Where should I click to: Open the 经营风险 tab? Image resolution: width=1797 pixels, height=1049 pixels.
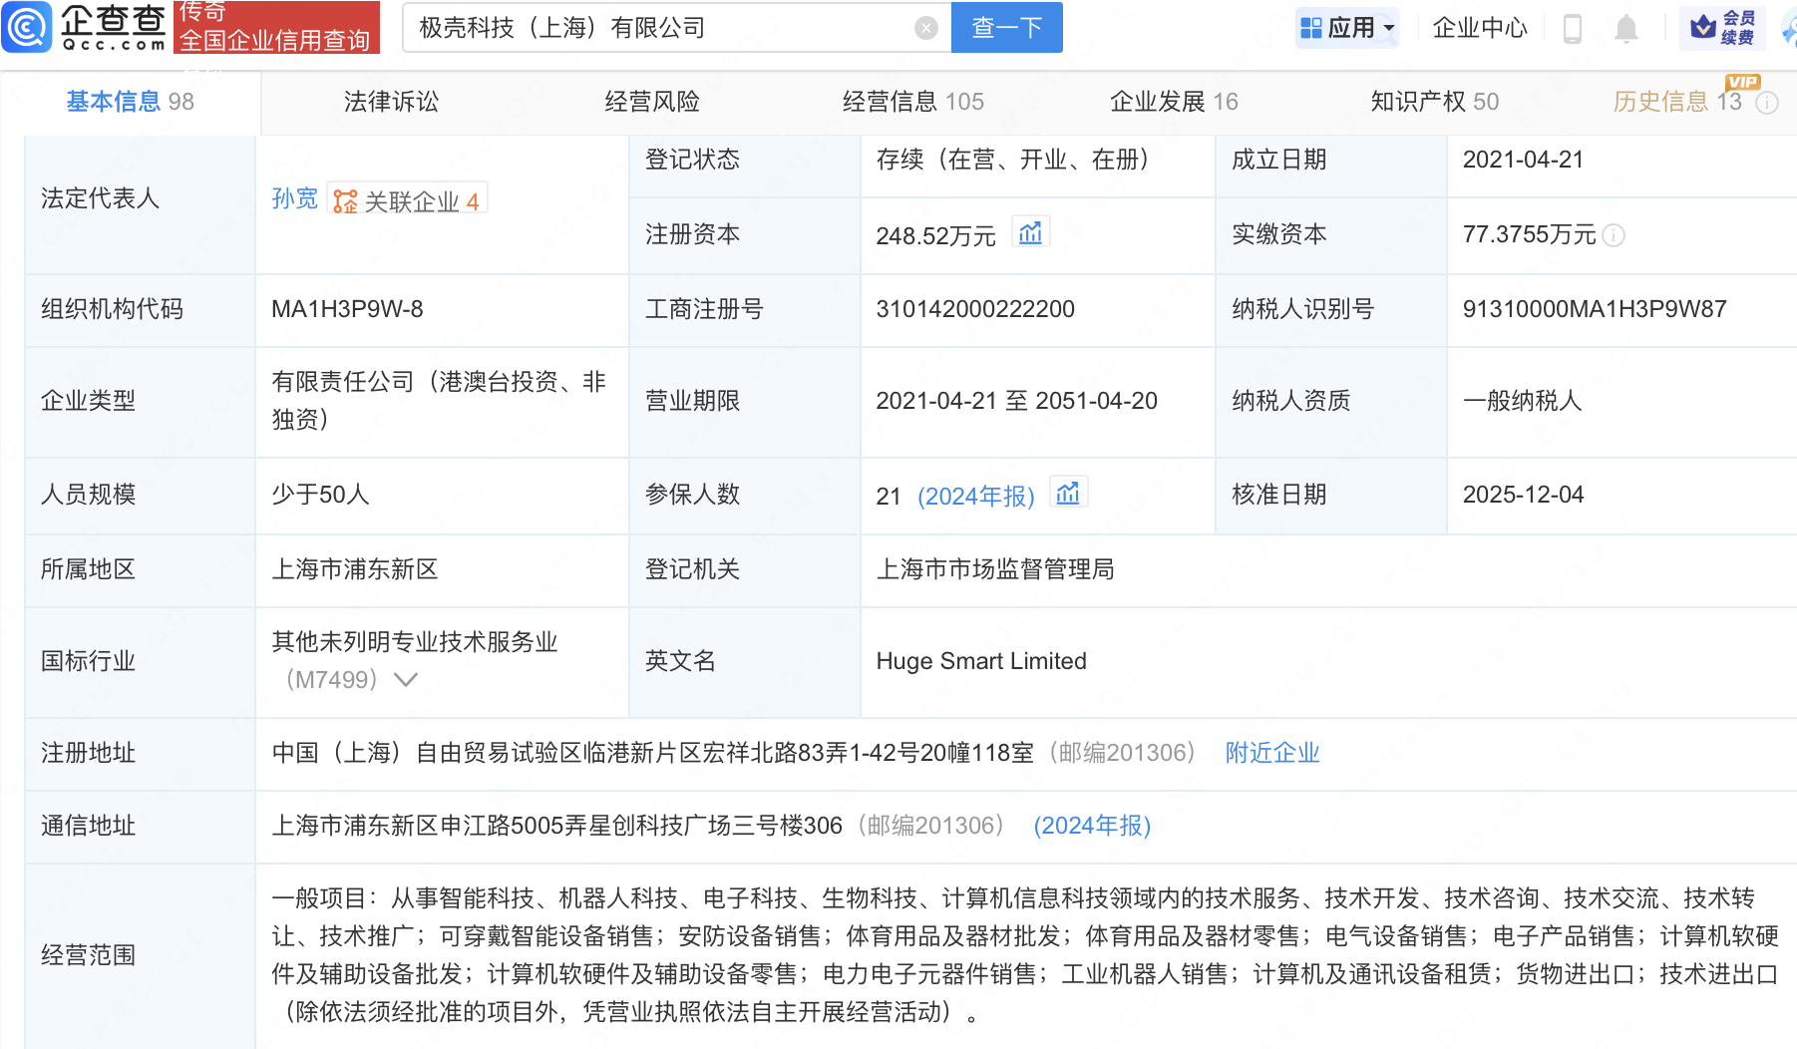point(652,102)
